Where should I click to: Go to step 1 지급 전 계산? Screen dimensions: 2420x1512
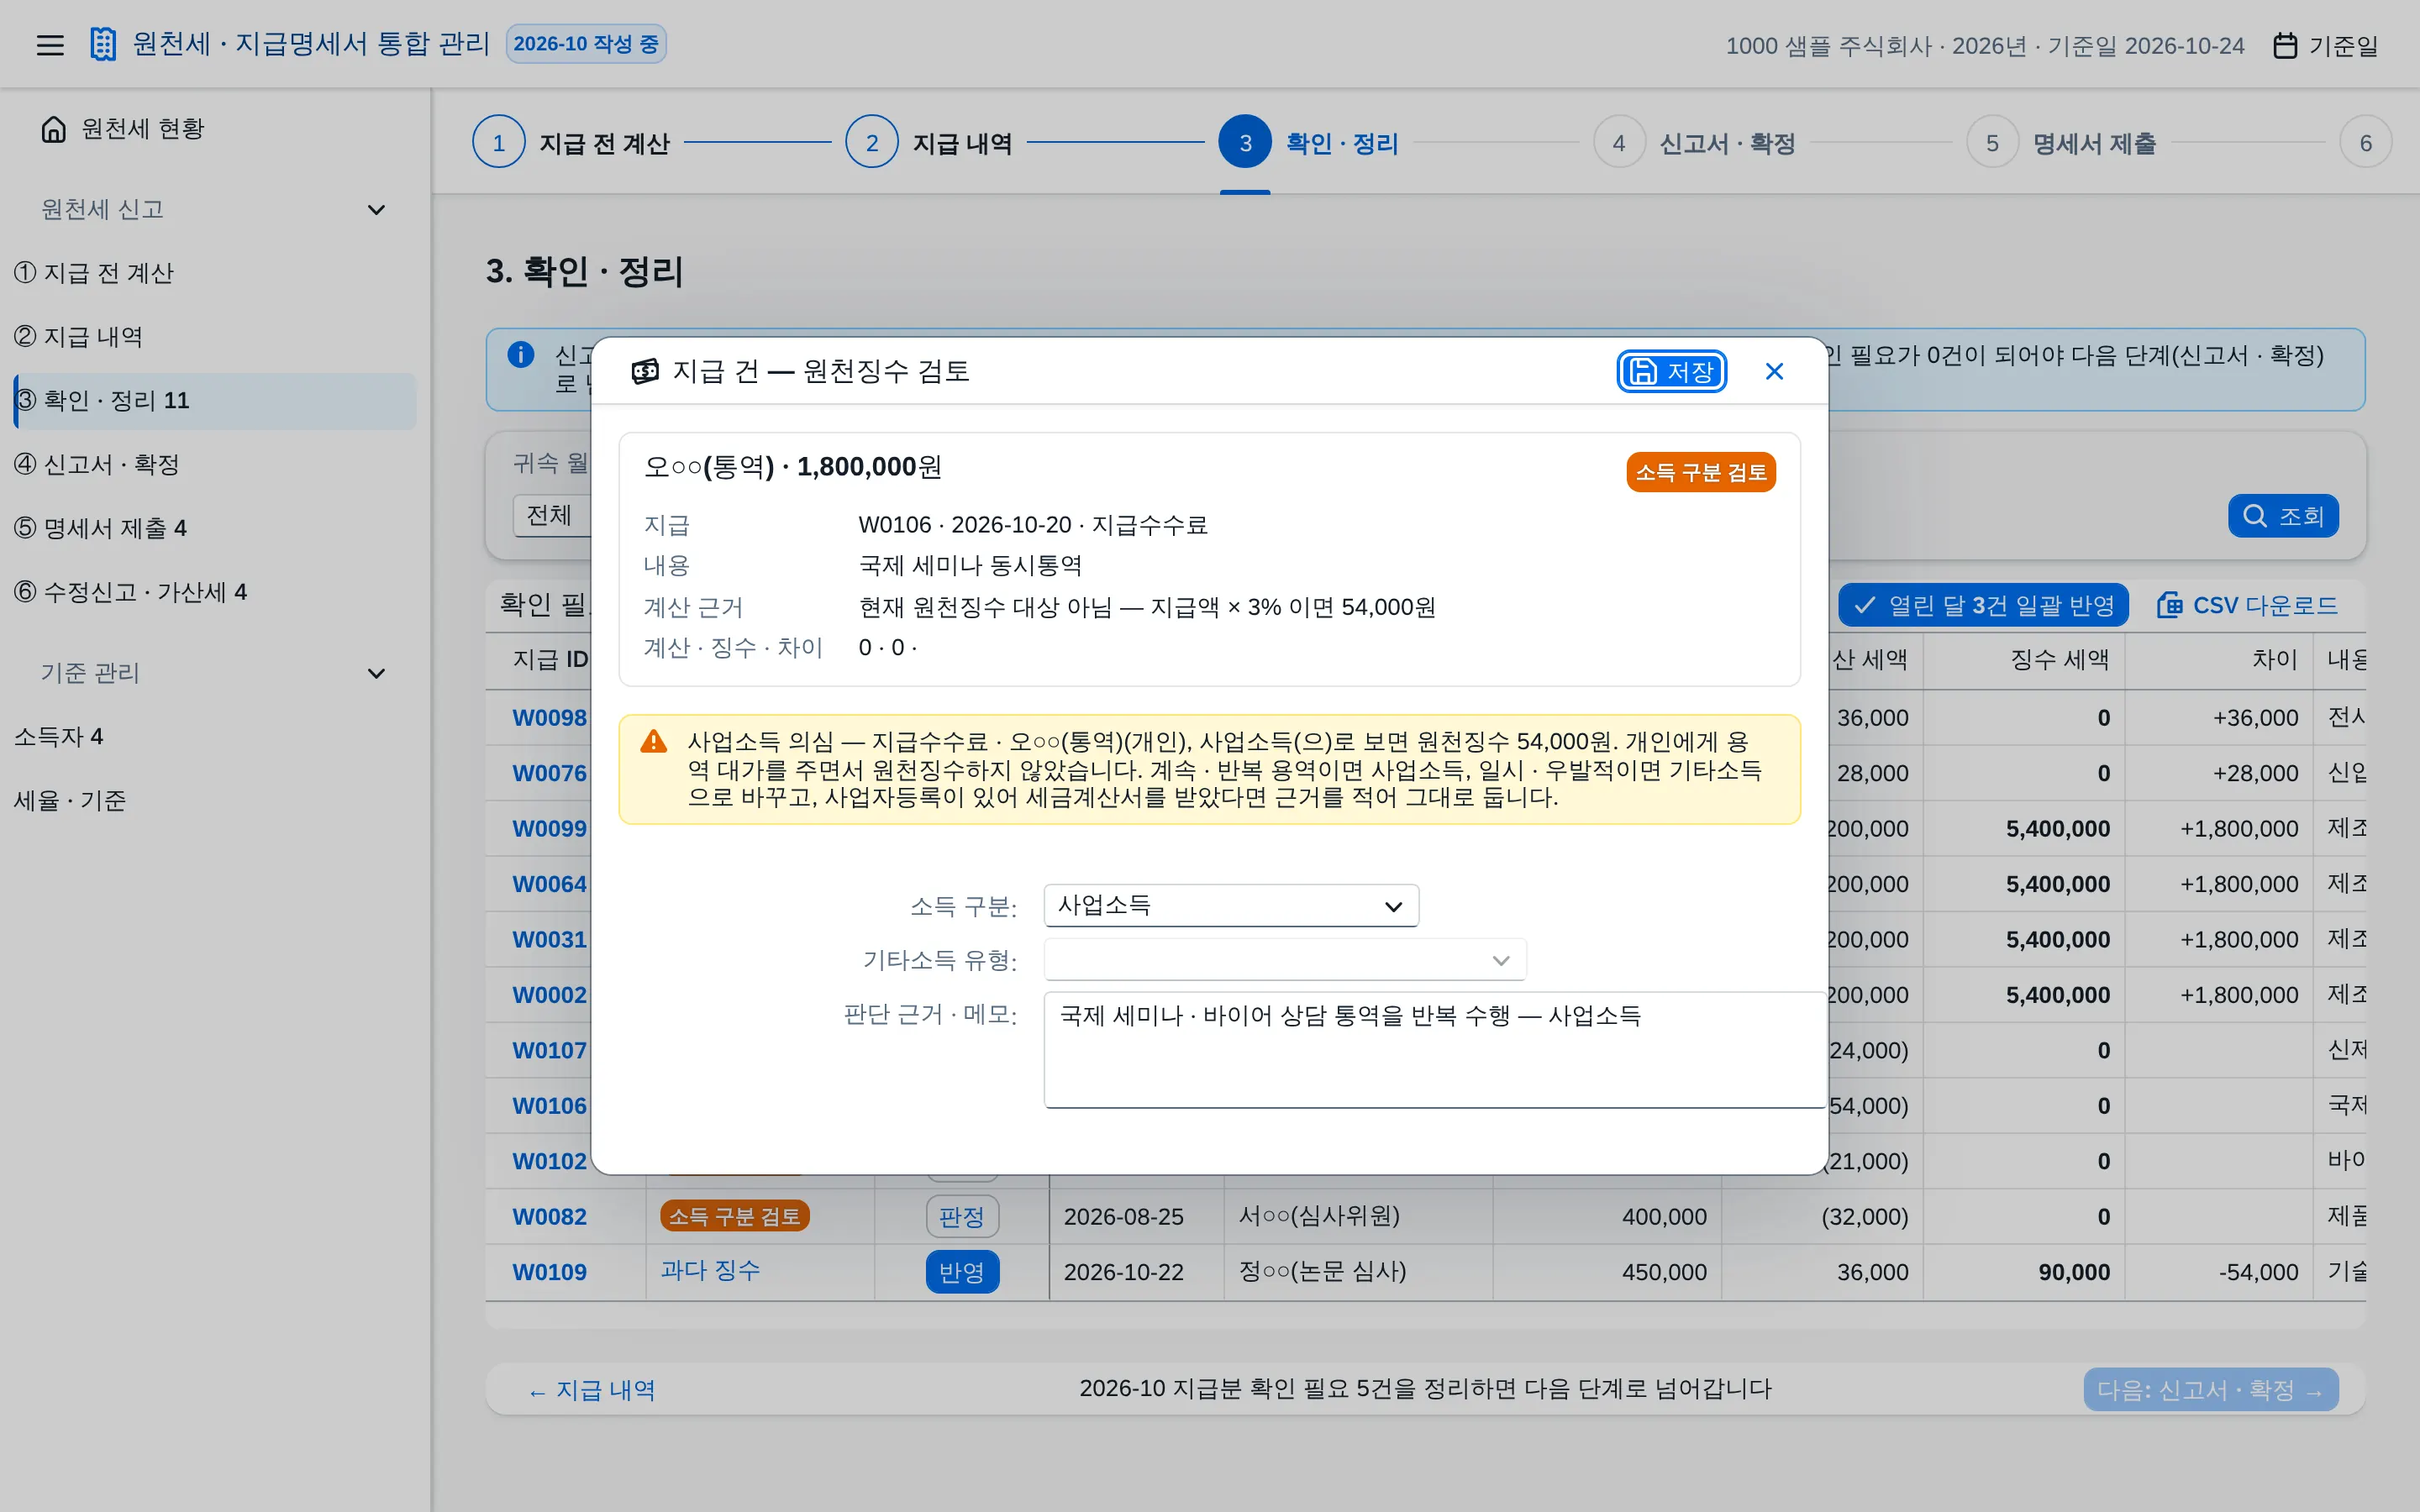(571, 143)
